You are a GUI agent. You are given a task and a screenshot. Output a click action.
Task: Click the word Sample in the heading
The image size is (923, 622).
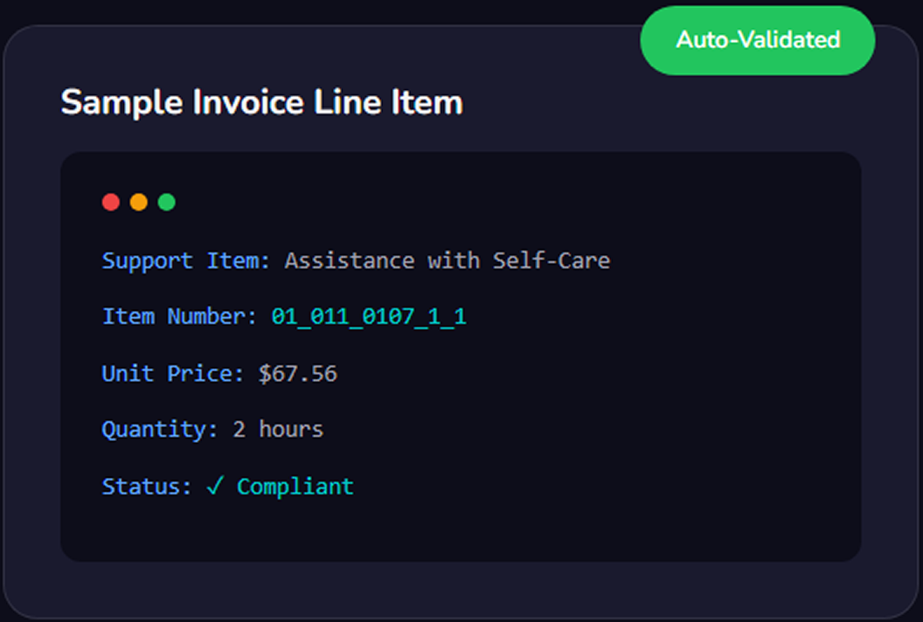pos(121,103)
